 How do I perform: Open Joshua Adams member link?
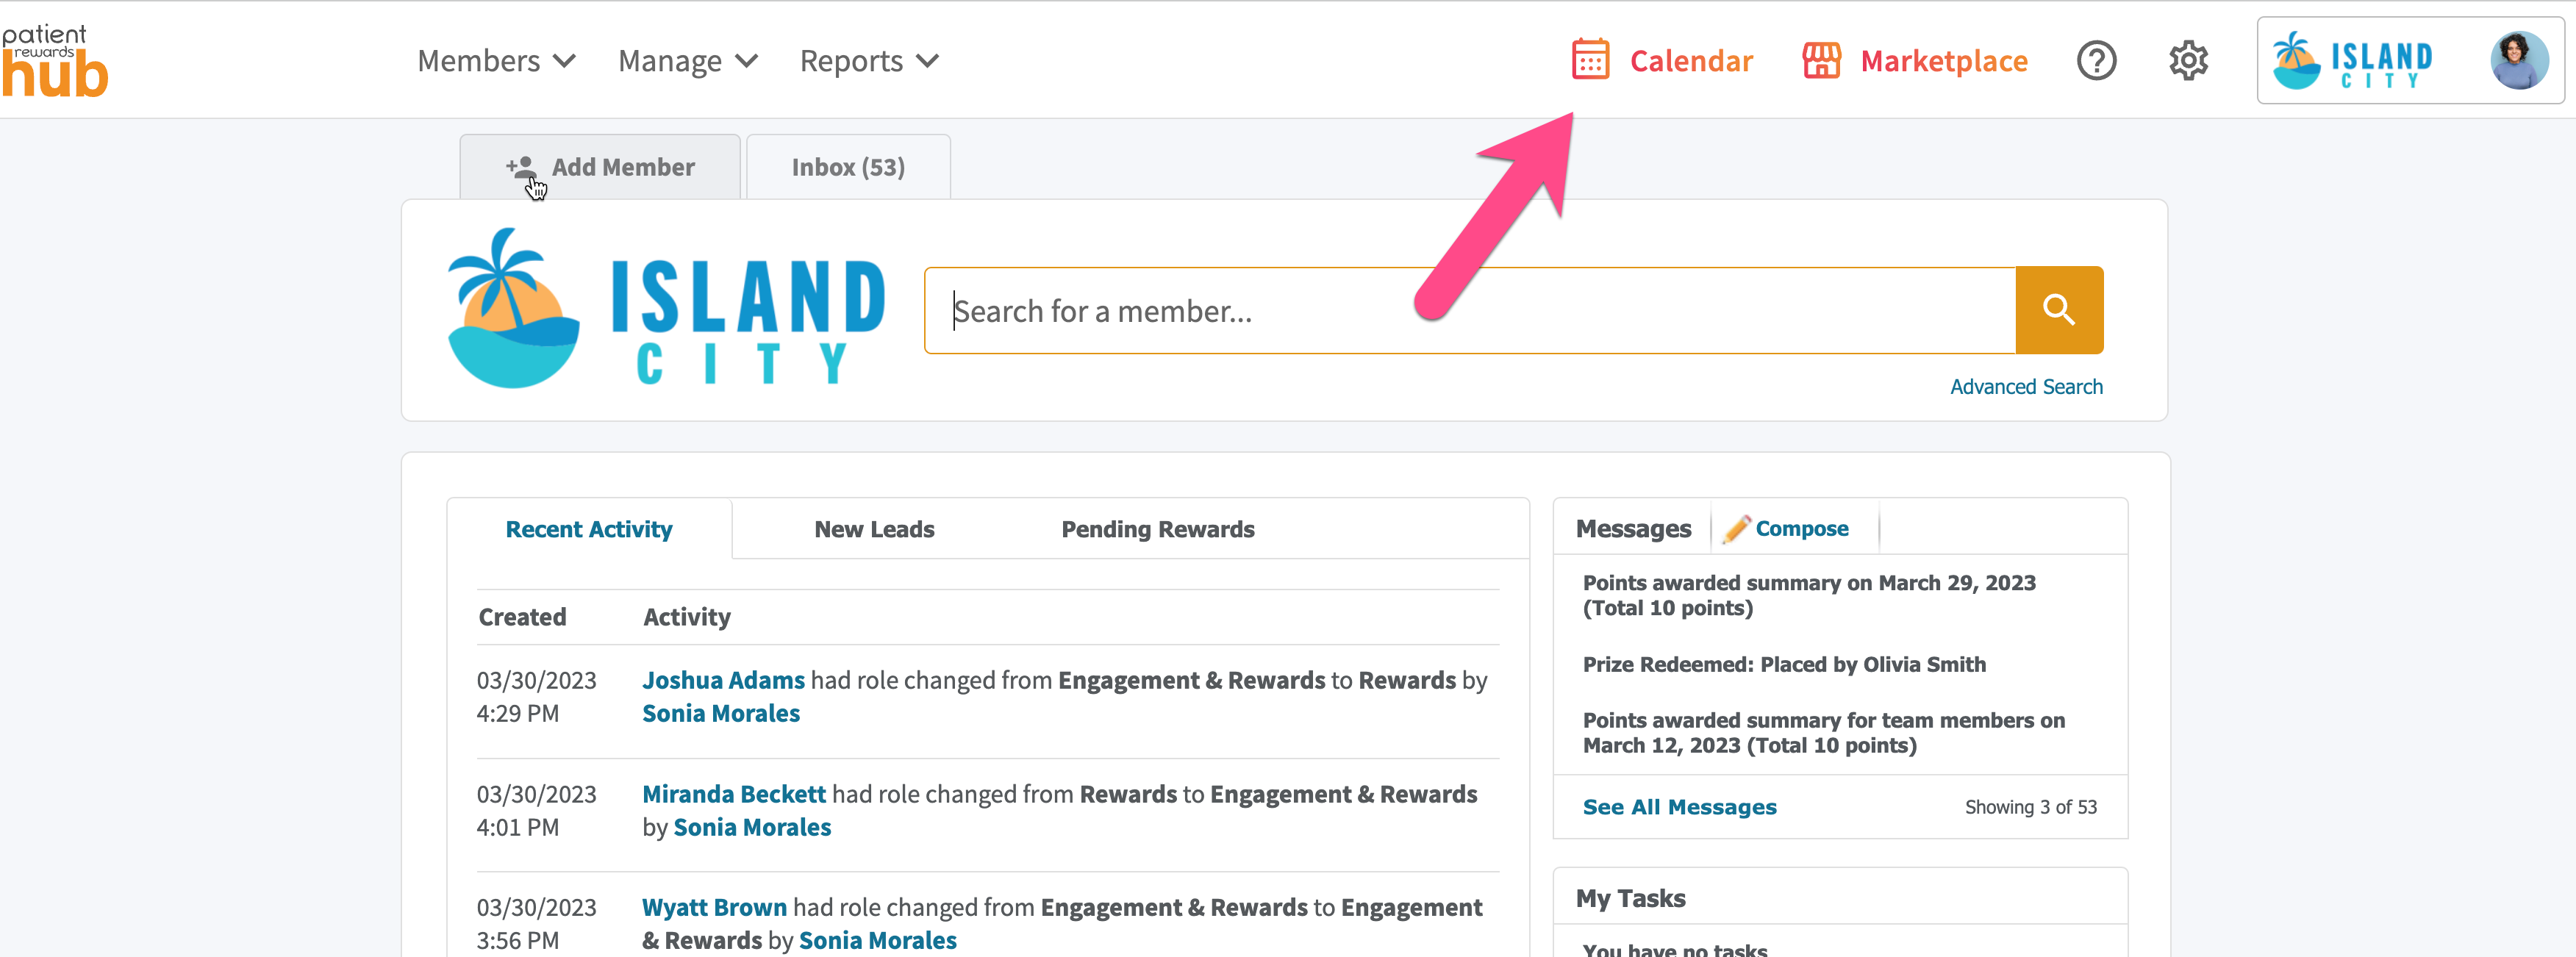coord(723,680)
